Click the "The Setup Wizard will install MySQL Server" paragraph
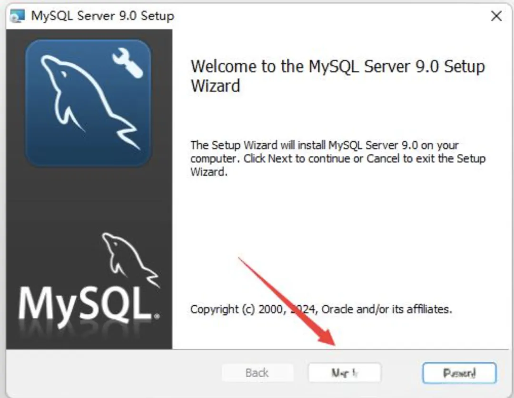 pyautogui.click(x=337, y=158)
